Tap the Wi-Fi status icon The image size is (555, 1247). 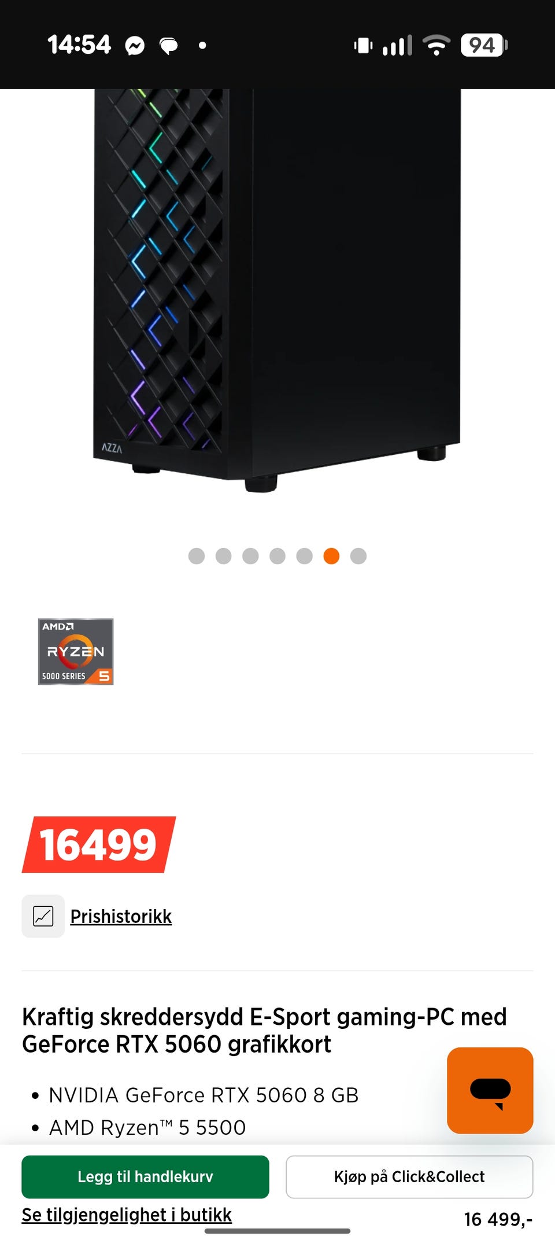tap(436, 45)
